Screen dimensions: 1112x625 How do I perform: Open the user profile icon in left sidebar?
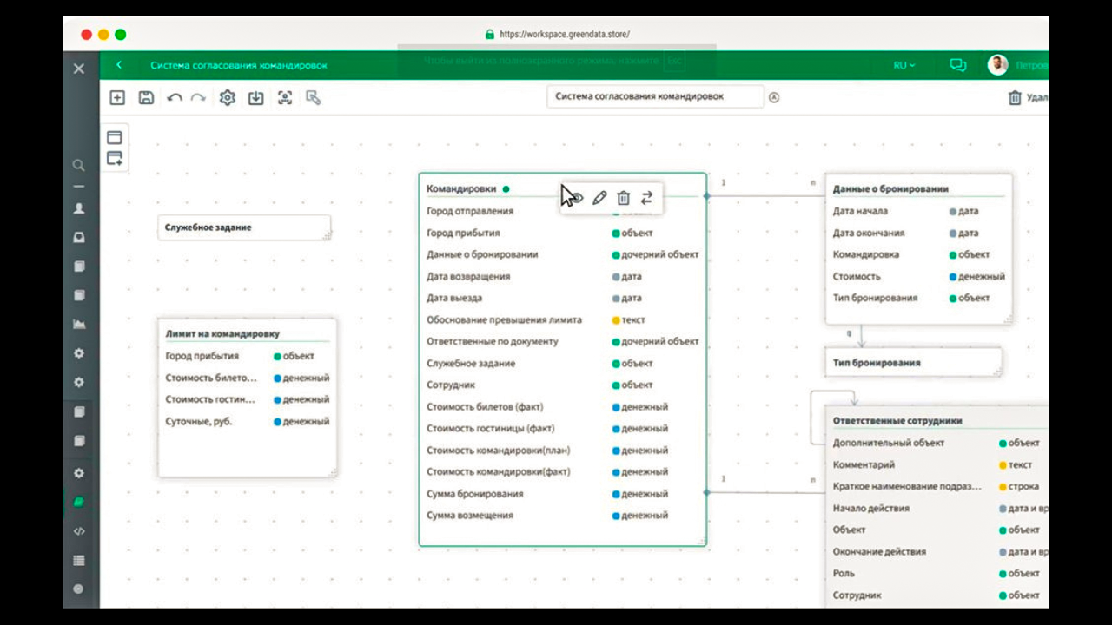tap(79, 208)
